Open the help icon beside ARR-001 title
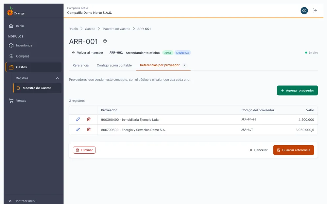327x204 pixels. [105, 41]
